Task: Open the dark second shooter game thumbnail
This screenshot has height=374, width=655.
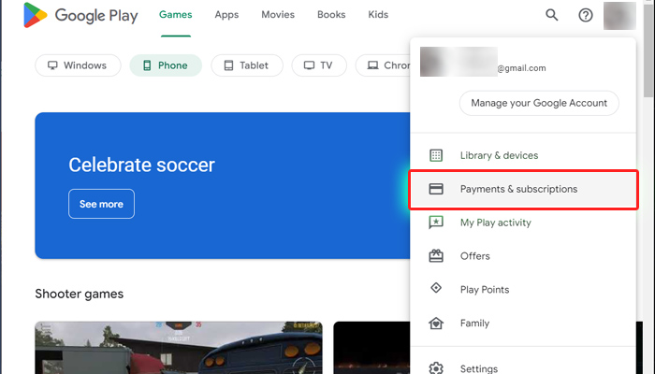Action: [x=371, y=348]
